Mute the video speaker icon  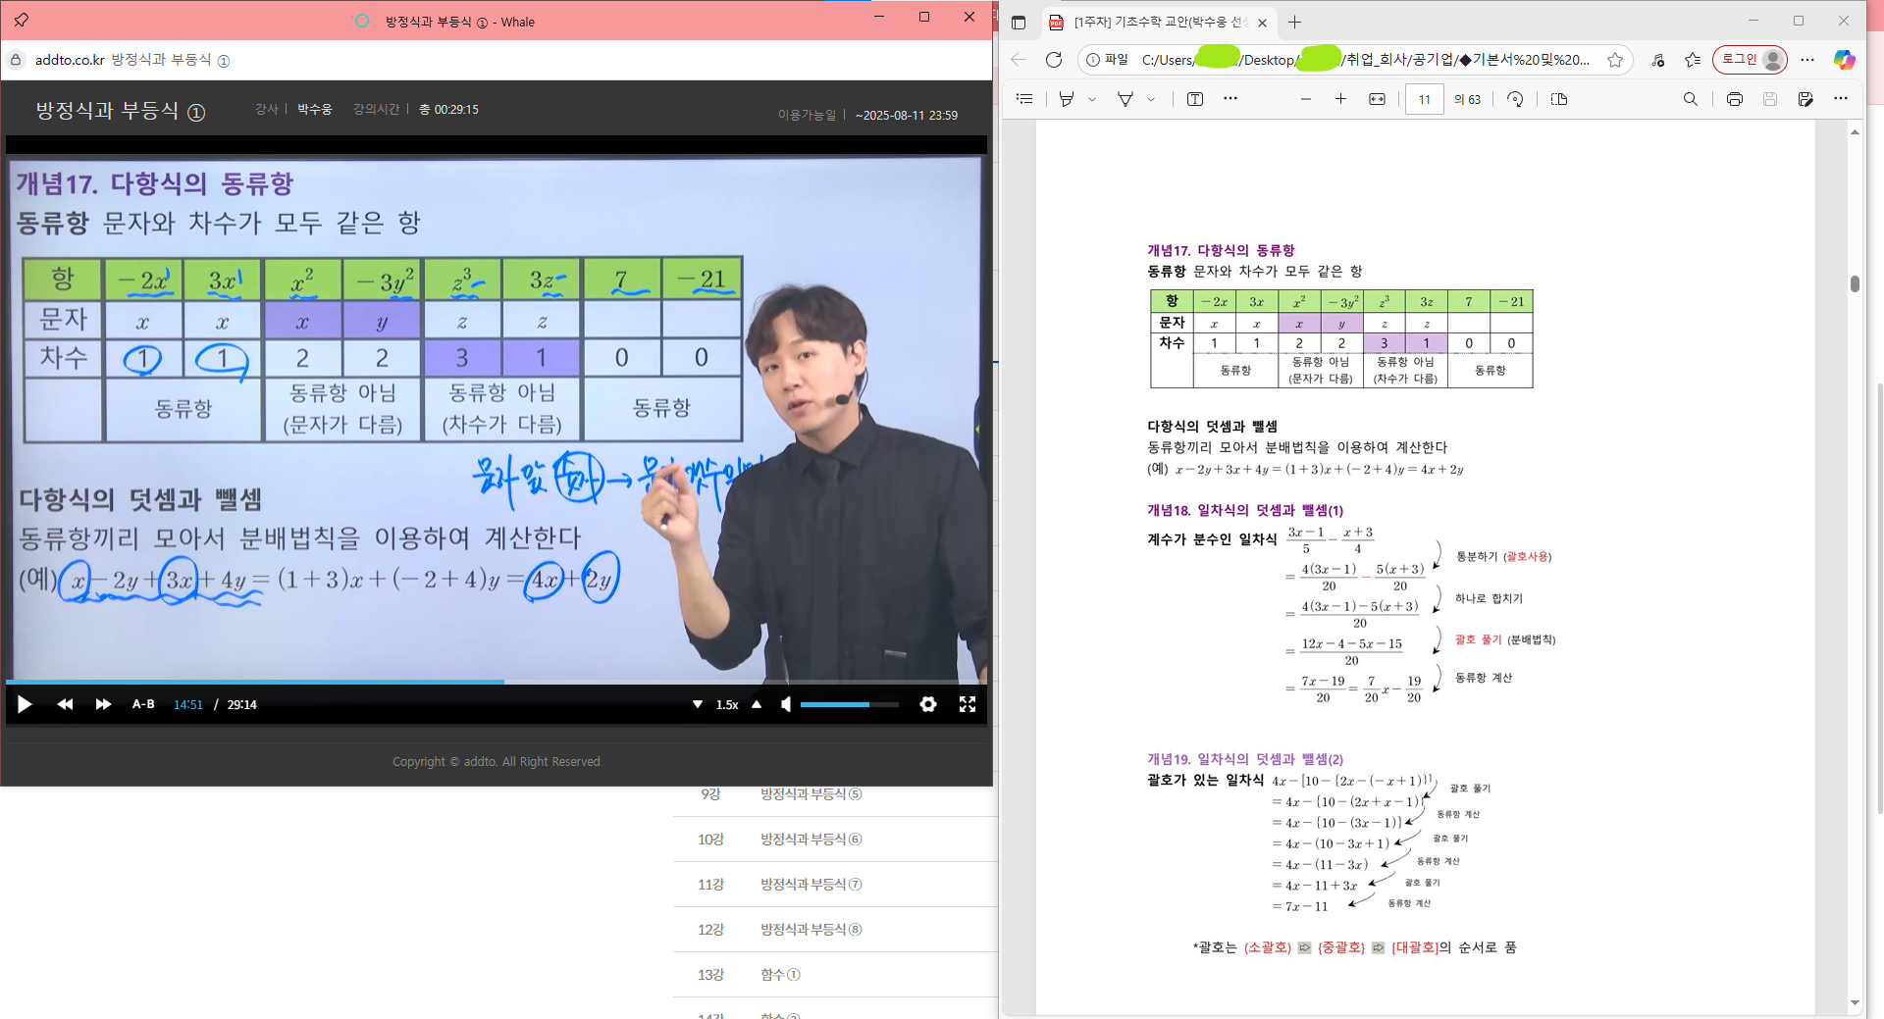(x=786, y=704)
